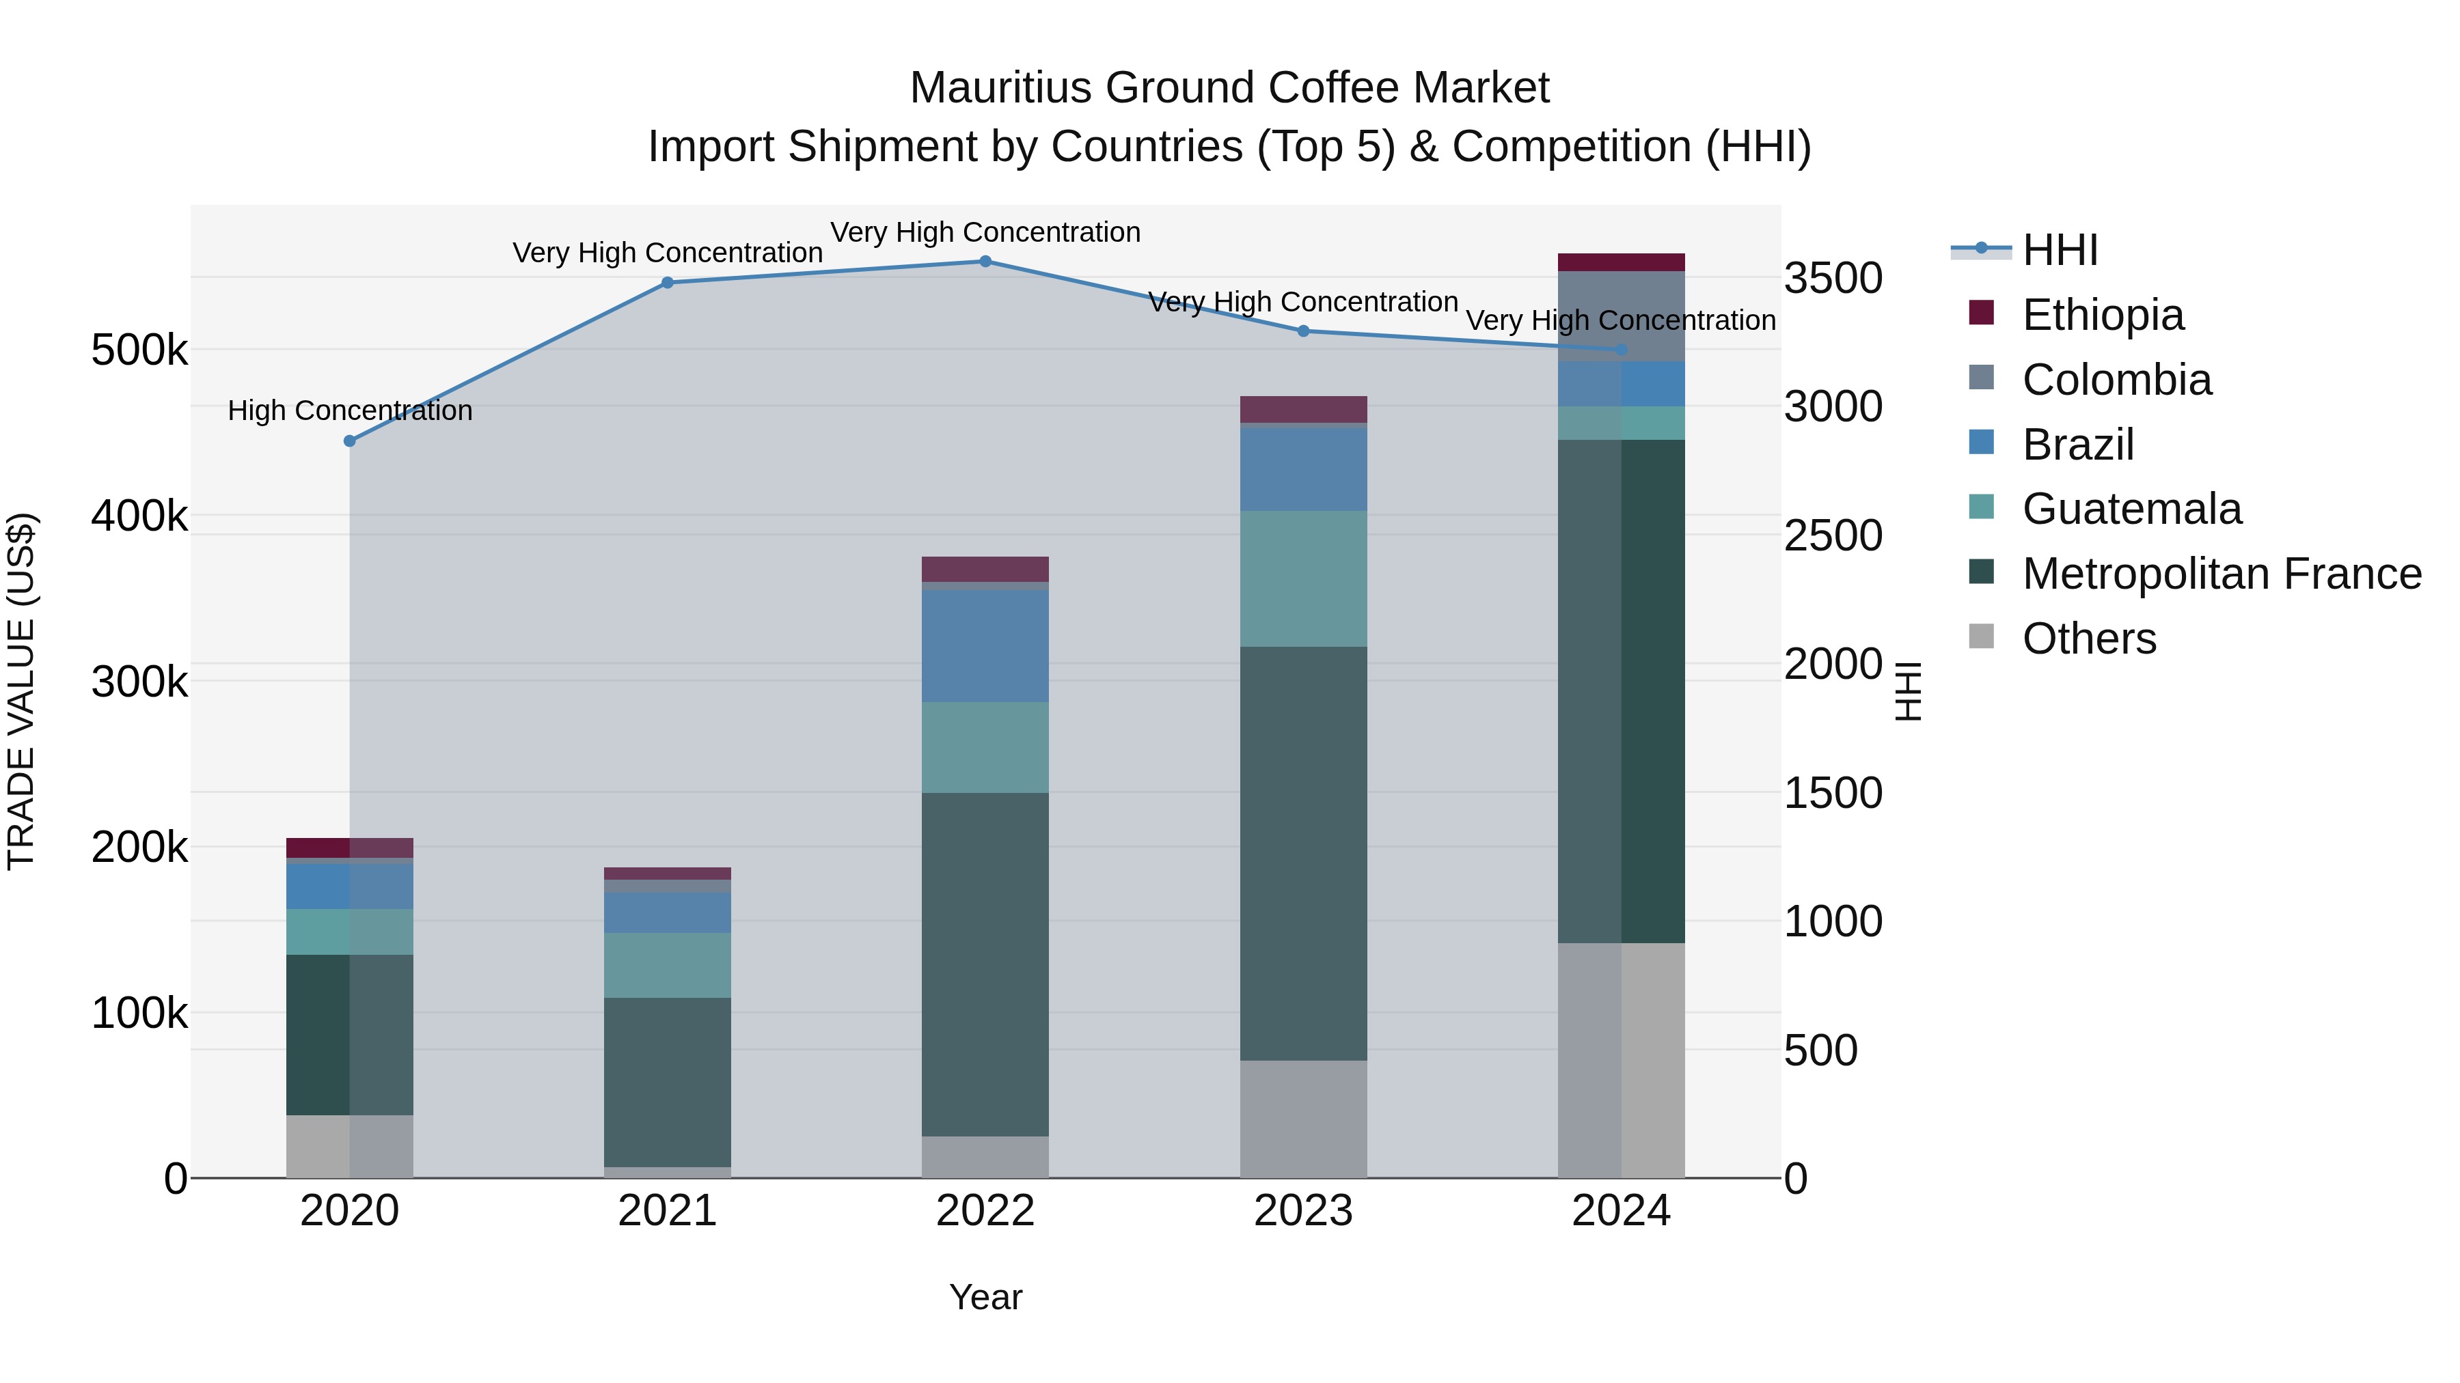This screenshot has height=1383, width=2460.
Task: Click the 2020 Metropolitan France bar segment
Action: (x=349, y=1035)
